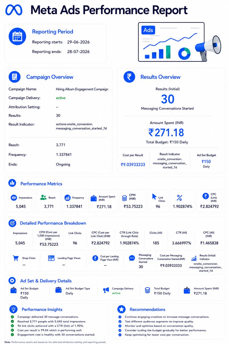Click the CTR (All) value '3.666997%'
The height and width of the screenshot is (344, 229).
coord(181,243)
